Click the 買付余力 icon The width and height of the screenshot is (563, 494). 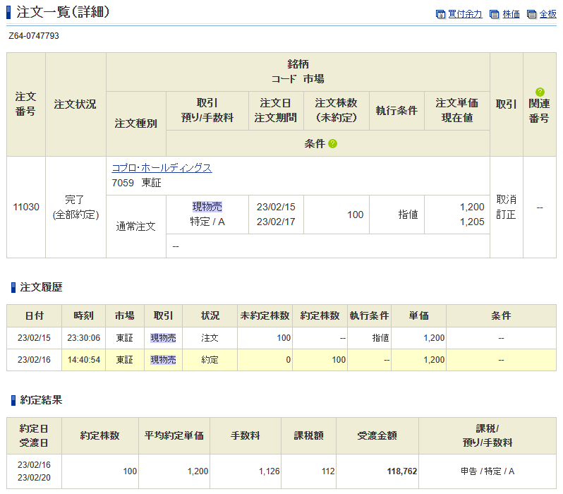(x=440, y=14)
